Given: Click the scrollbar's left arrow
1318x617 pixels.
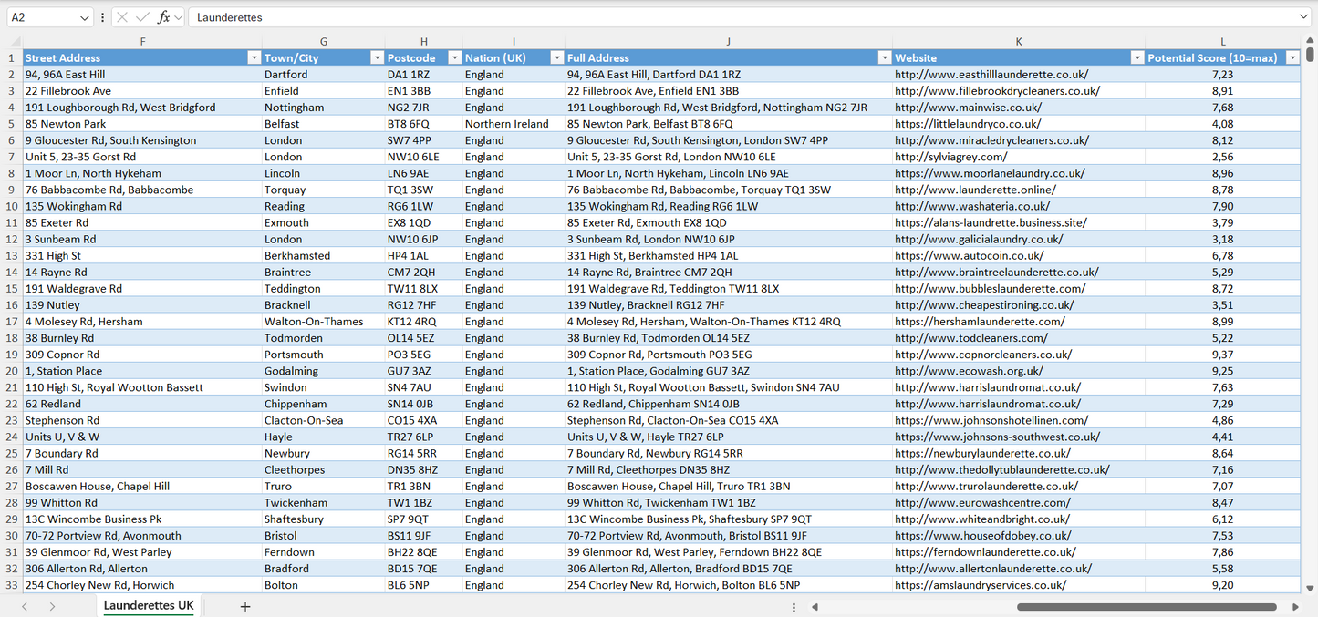Looking at the screenshot, I should coord(815,605).
